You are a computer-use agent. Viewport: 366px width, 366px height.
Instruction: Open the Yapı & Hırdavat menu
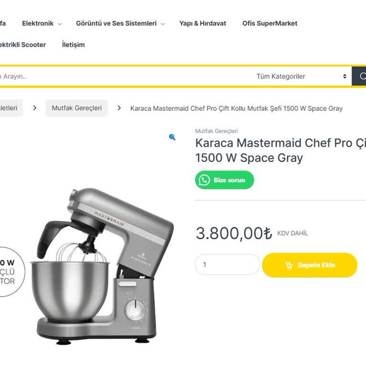203,23
